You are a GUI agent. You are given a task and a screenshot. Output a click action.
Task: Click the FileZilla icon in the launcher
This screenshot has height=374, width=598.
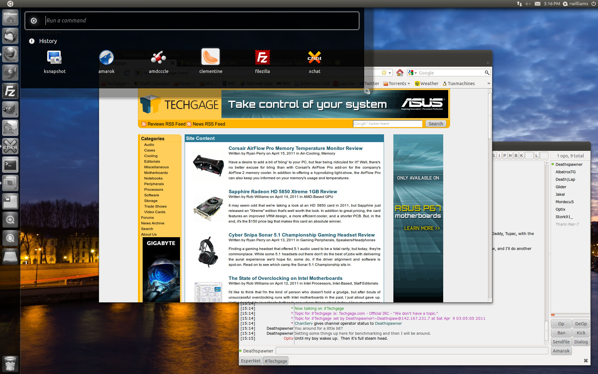pos(10,91)
